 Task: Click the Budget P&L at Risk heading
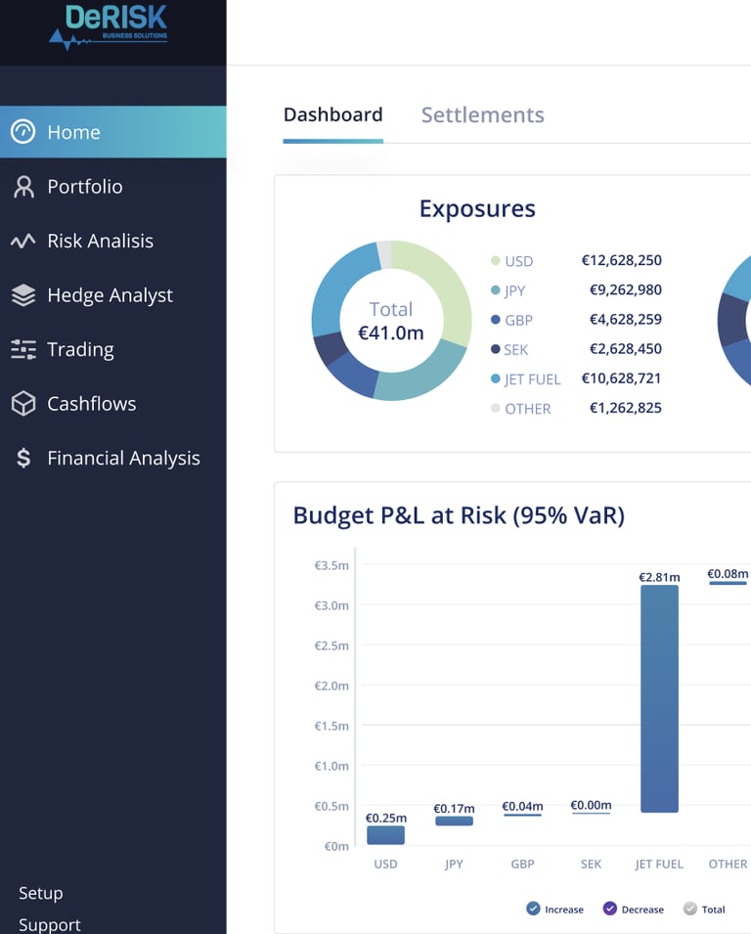[x=459, y=515]
